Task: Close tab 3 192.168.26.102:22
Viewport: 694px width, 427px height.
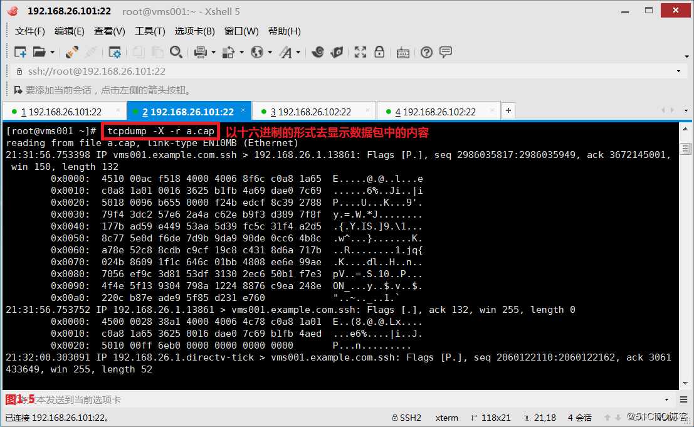Action: (x=367, y=110)
